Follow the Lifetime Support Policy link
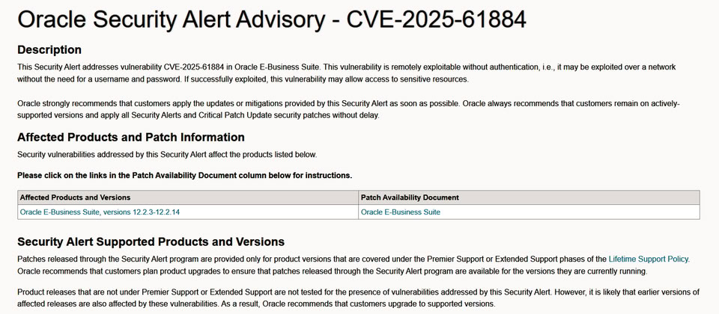719x314 pixels. pyautogui.click(x=648, y=259)
